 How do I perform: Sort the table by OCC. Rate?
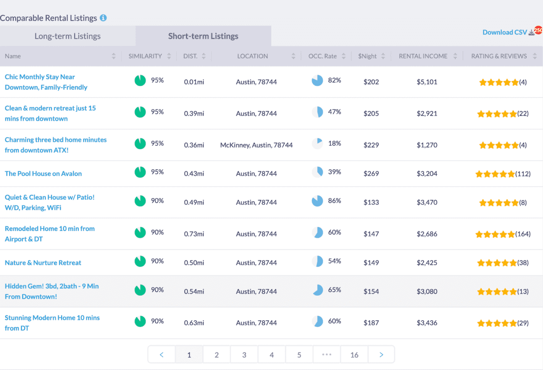pos(322,56)
